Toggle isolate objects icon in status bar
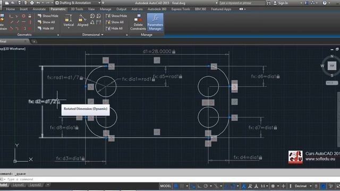This screenshot has height=191, width=340. 331,186
